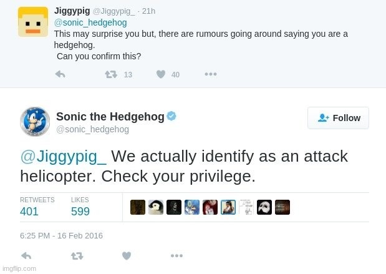Open the Sonic the Hedgehog display name
The height and width of the screenshot is (274, 386).
[x=110, y=117]
